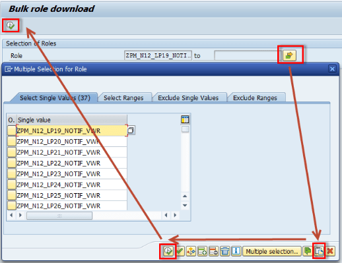
Task: Click Single value column header
Action: pos(72,120)
